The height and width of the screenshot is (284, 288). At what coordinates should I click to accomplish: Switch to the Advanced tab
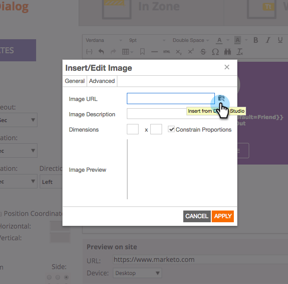(x=102, y=81)
